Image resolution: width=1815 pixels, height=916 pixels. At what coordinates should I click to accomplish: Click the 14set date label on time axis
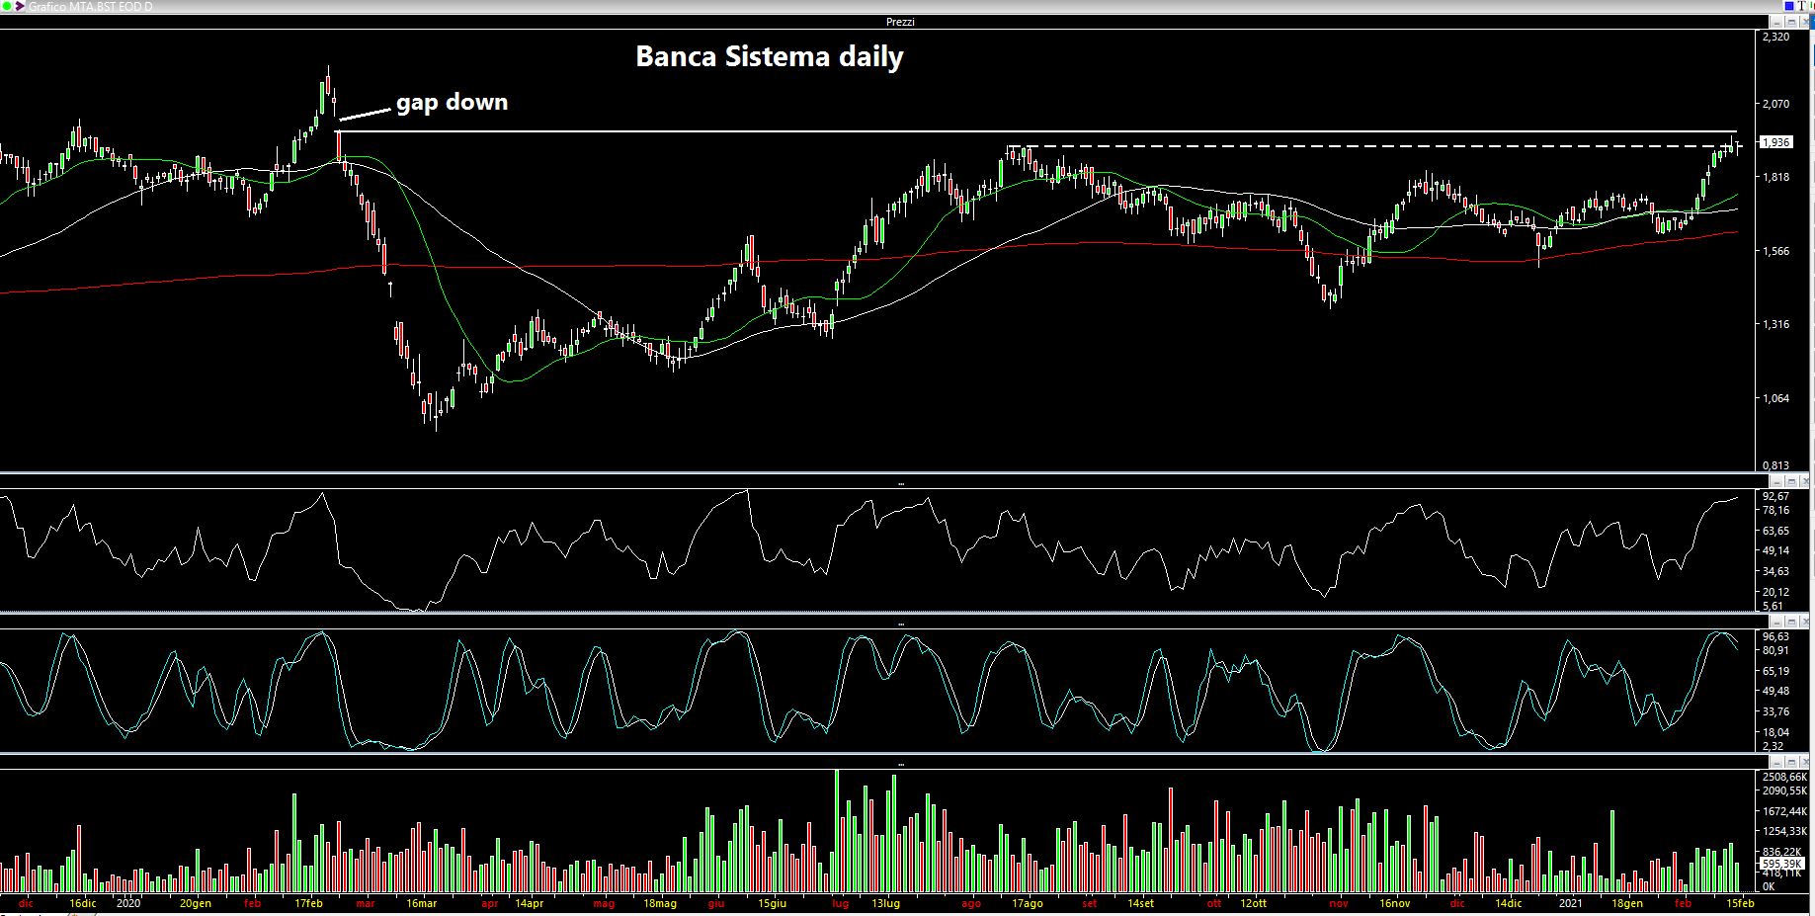click(1141, 903)
